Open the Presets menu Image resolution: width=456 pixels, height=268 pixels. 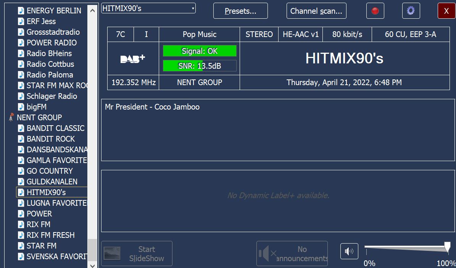pos(240,11)
